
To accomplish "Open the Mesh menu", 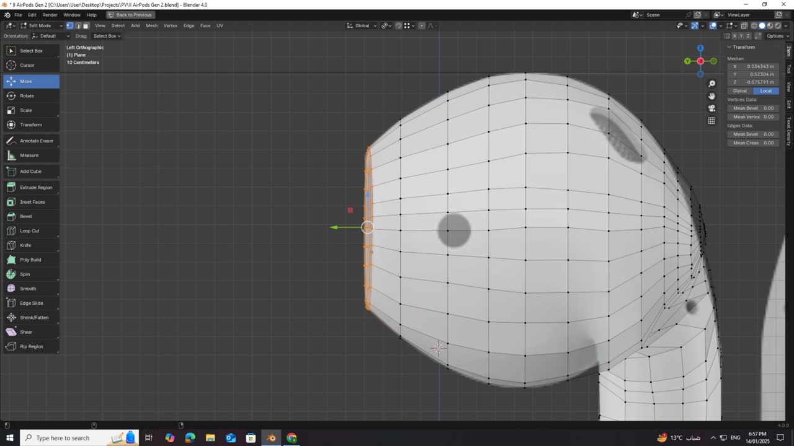I will (151, 25).
